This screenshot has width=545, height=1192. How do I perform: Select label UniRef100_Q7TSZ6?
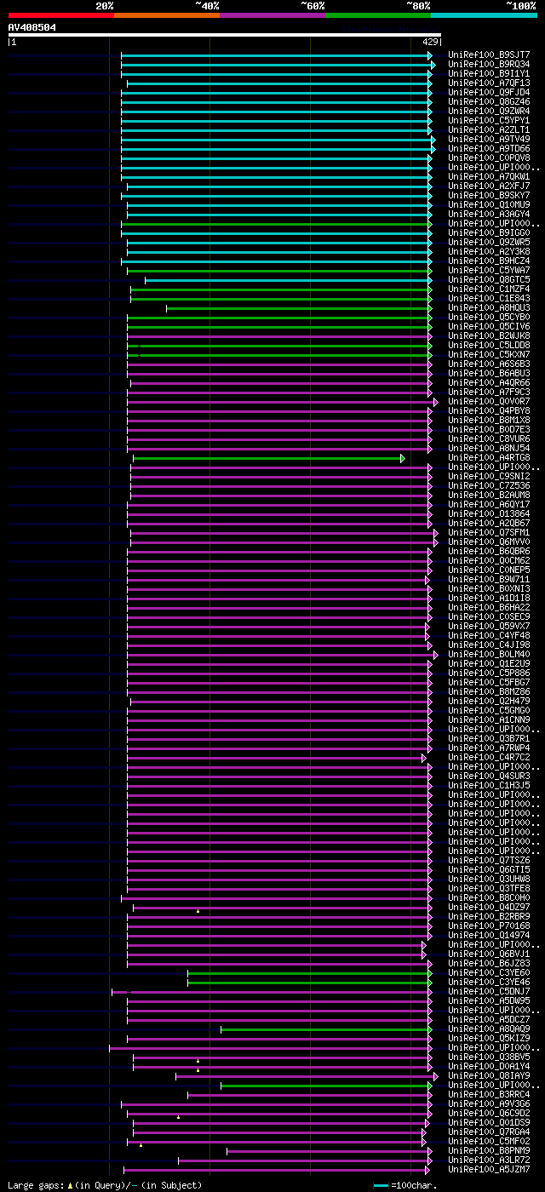[x=489, y=860]
